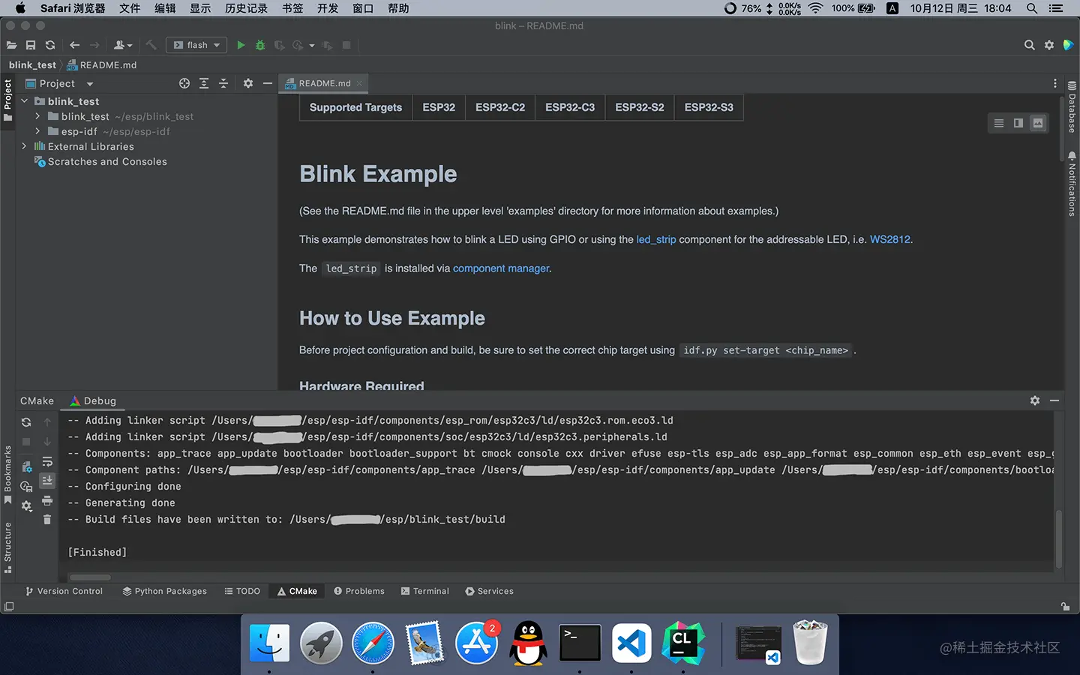Follow the component manager link
The width and height of the screenshot is (1080, 675).
tap(501, 268)
